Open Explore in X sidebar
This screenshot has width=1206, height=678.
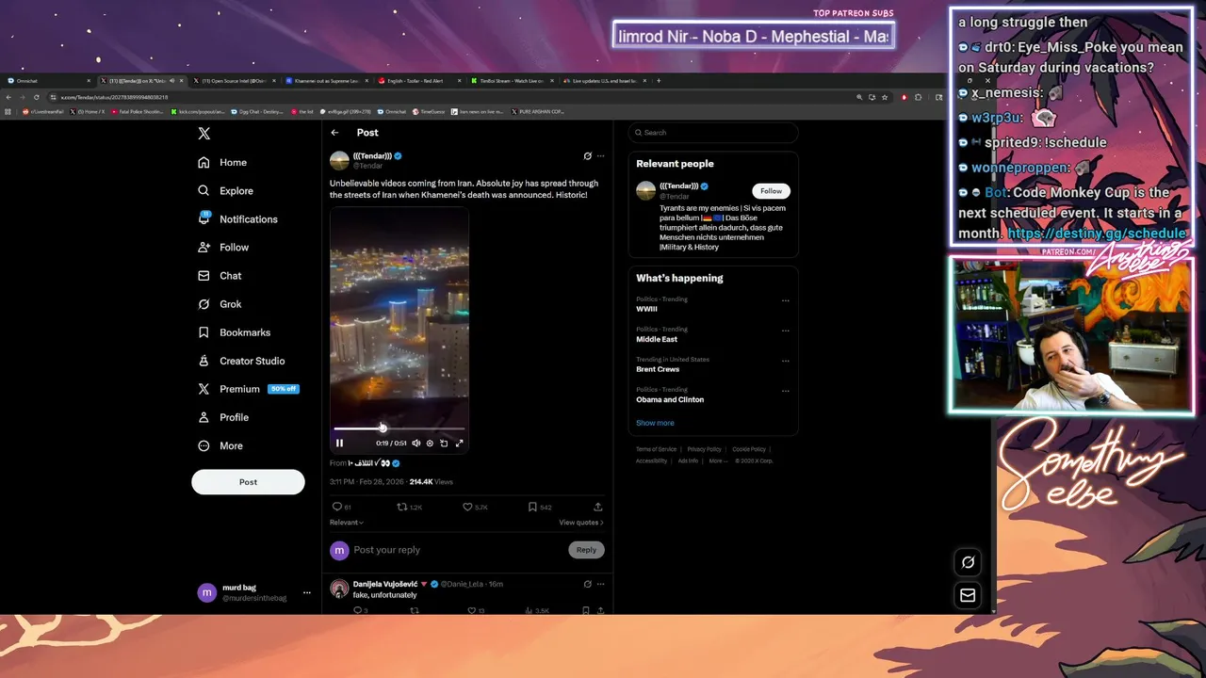pos(226,190)
